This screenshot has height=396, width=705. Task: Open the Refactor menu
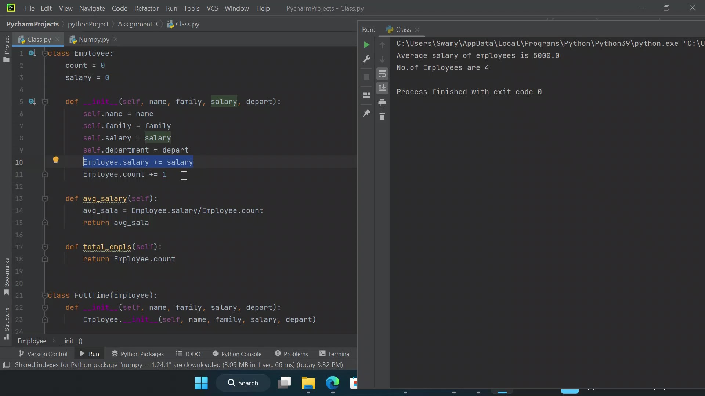(x=146, y=8)
